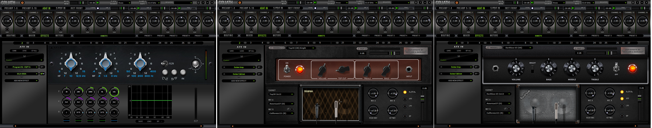Click Preset 1 button in EQ window
The image size is (652, 128).
coord(148,36)
